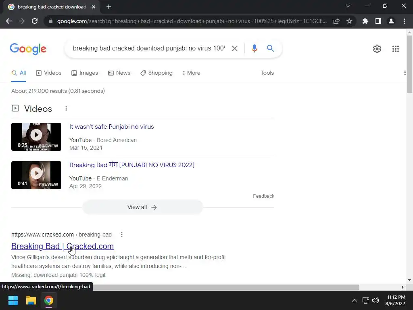
Task: Select the All results tab
Action: click(19, 73)
